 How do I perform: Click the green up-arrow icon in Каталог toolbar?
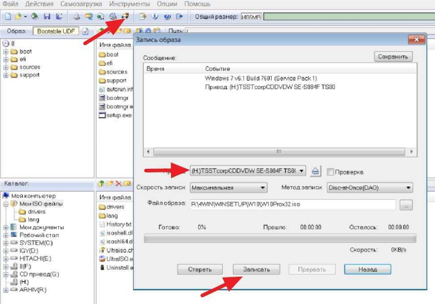pyautogui.click(x=101, y=184)
